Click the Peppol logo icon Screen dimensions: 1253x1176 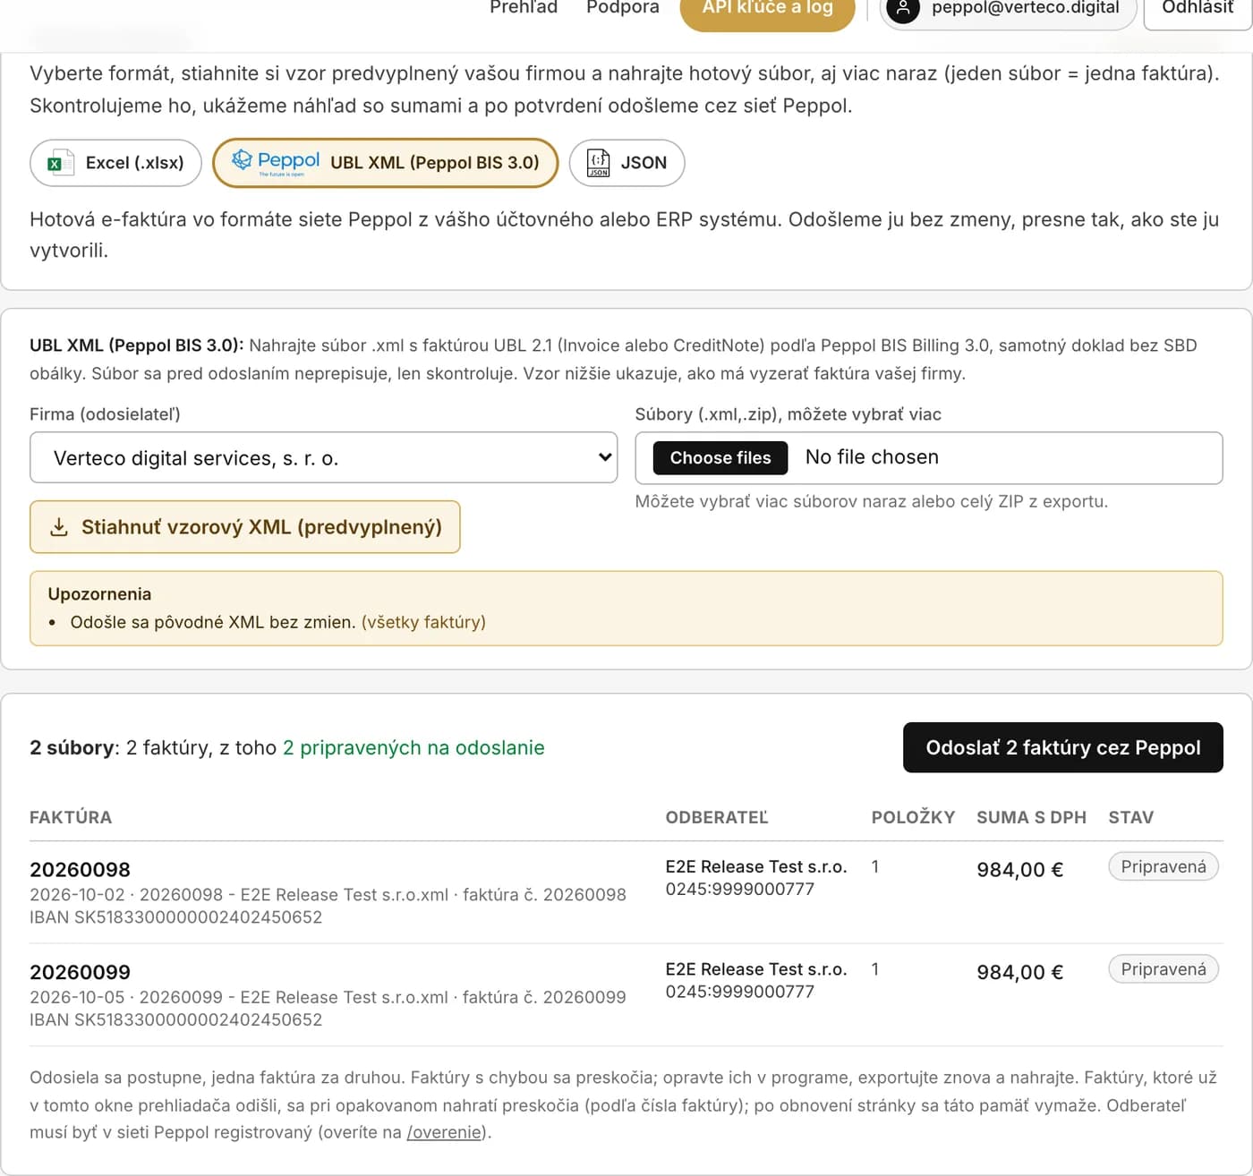pos(276,162)
